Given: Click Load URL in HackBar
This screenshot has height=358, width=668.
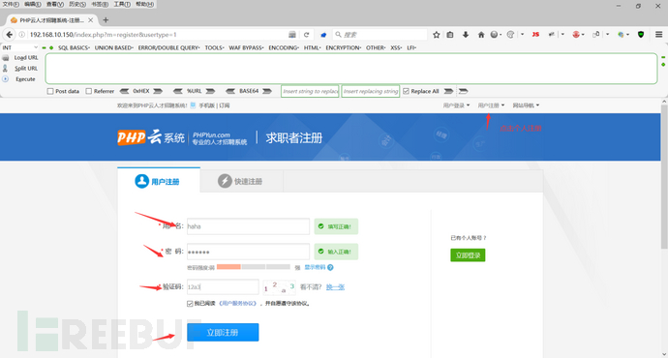Looking at the screenshot, I should point(26,57).
